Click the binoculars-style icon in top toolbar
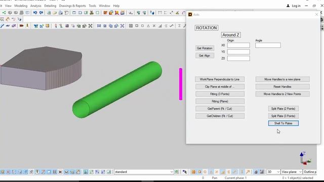Viewport: 324px width, 182px height. pyautogui.click(x=92, y=13)
